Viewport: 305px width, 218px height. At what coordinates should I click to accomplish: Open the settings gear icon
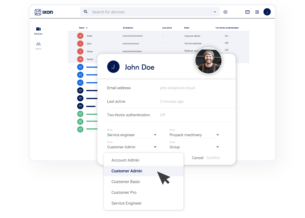[x=225, y=12]
